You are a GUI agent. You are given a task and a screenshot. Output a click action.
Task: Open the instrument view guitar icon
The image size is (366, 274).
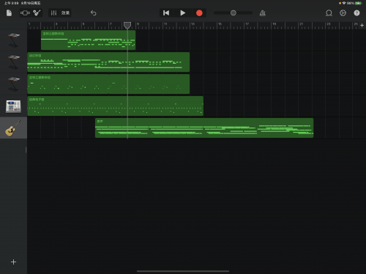tap(37, 13)
